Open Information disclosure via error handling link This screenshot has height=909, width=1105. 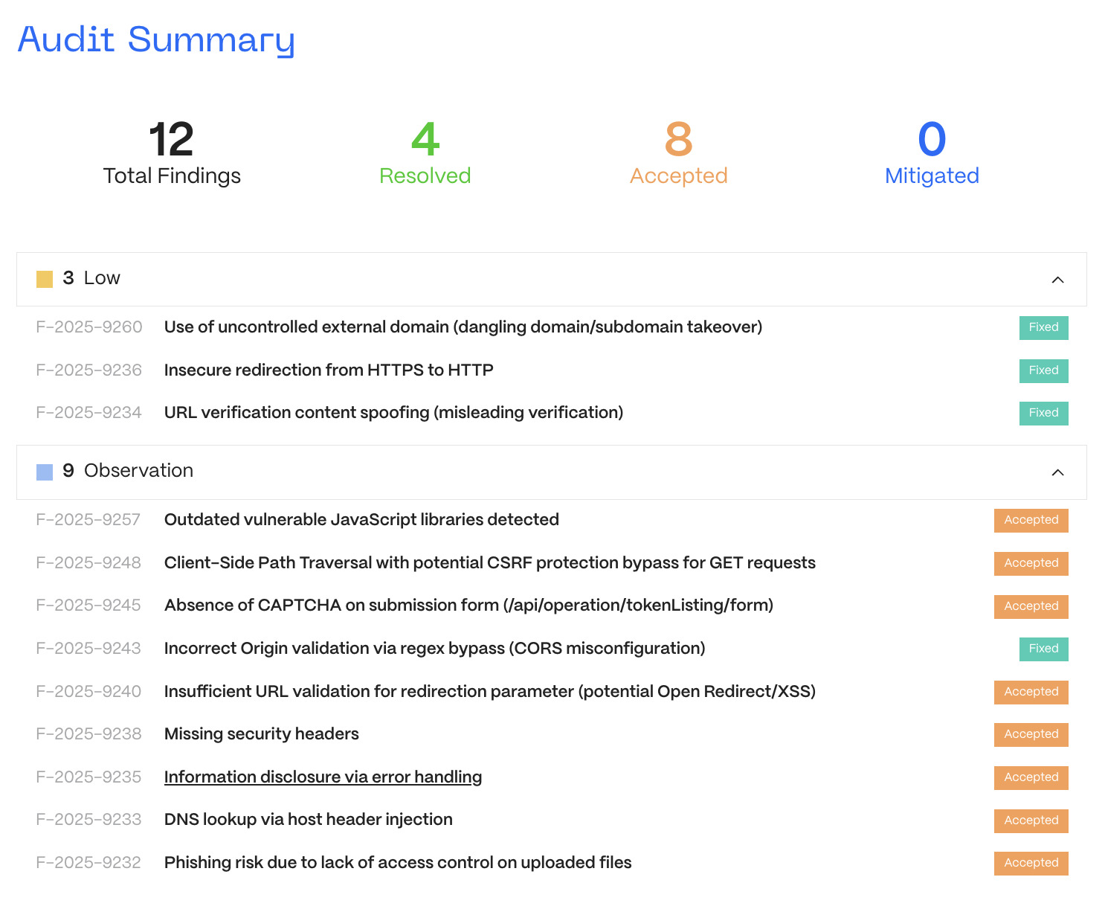(x=323, y=777)
